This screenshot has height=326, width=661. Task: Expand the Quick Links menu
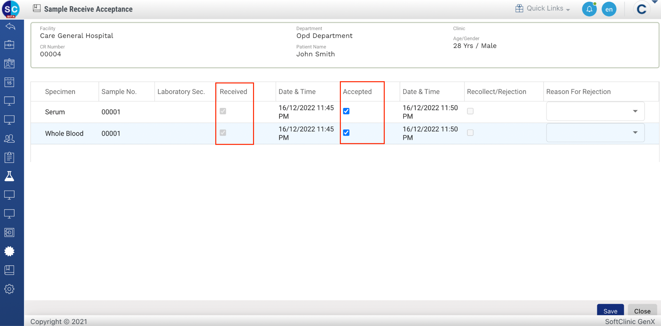click(x=543, y=9)
